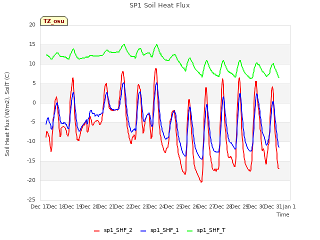Toggle sp1_SHF_1 legend entry
The height and width of the screenshot is (240, 320).
click(159, 230)
